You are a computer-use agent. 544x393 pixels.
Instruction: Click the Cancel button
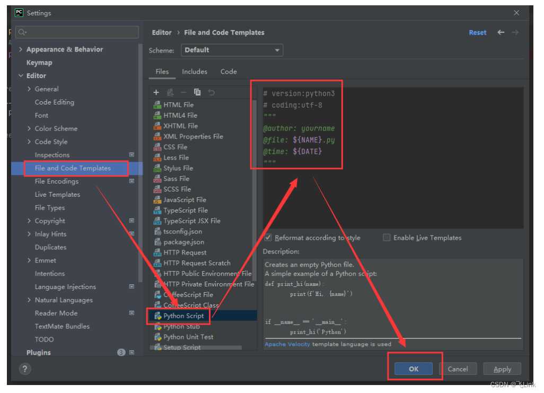tap(458, 369)
